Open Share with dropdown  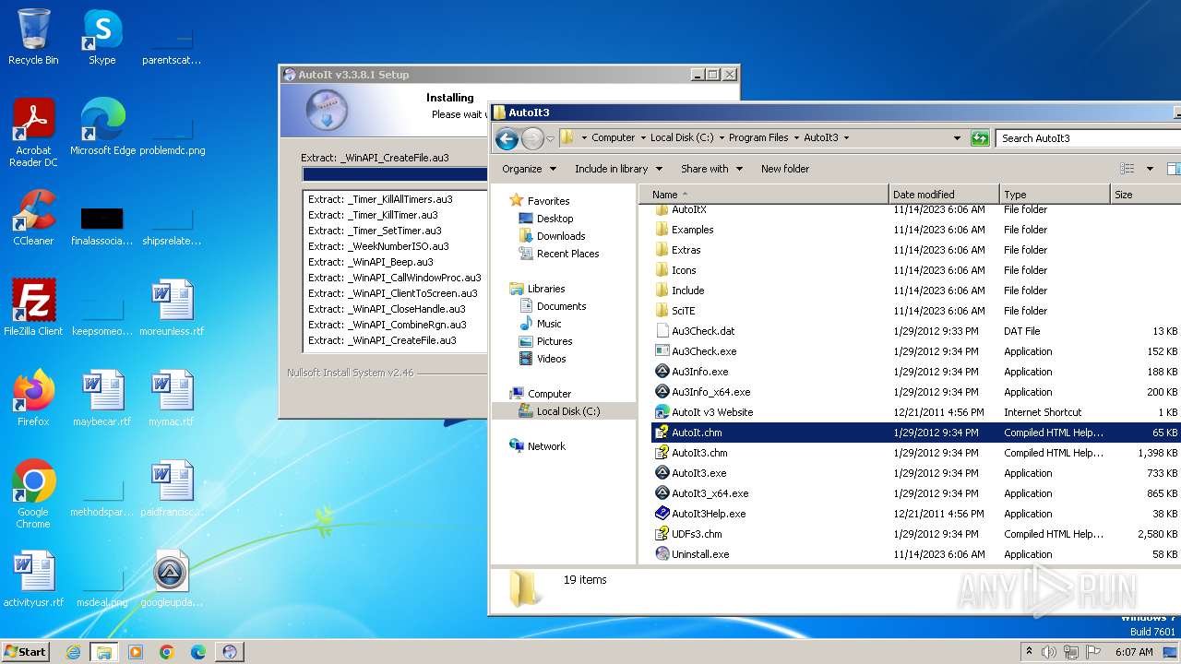click(710, 169)
